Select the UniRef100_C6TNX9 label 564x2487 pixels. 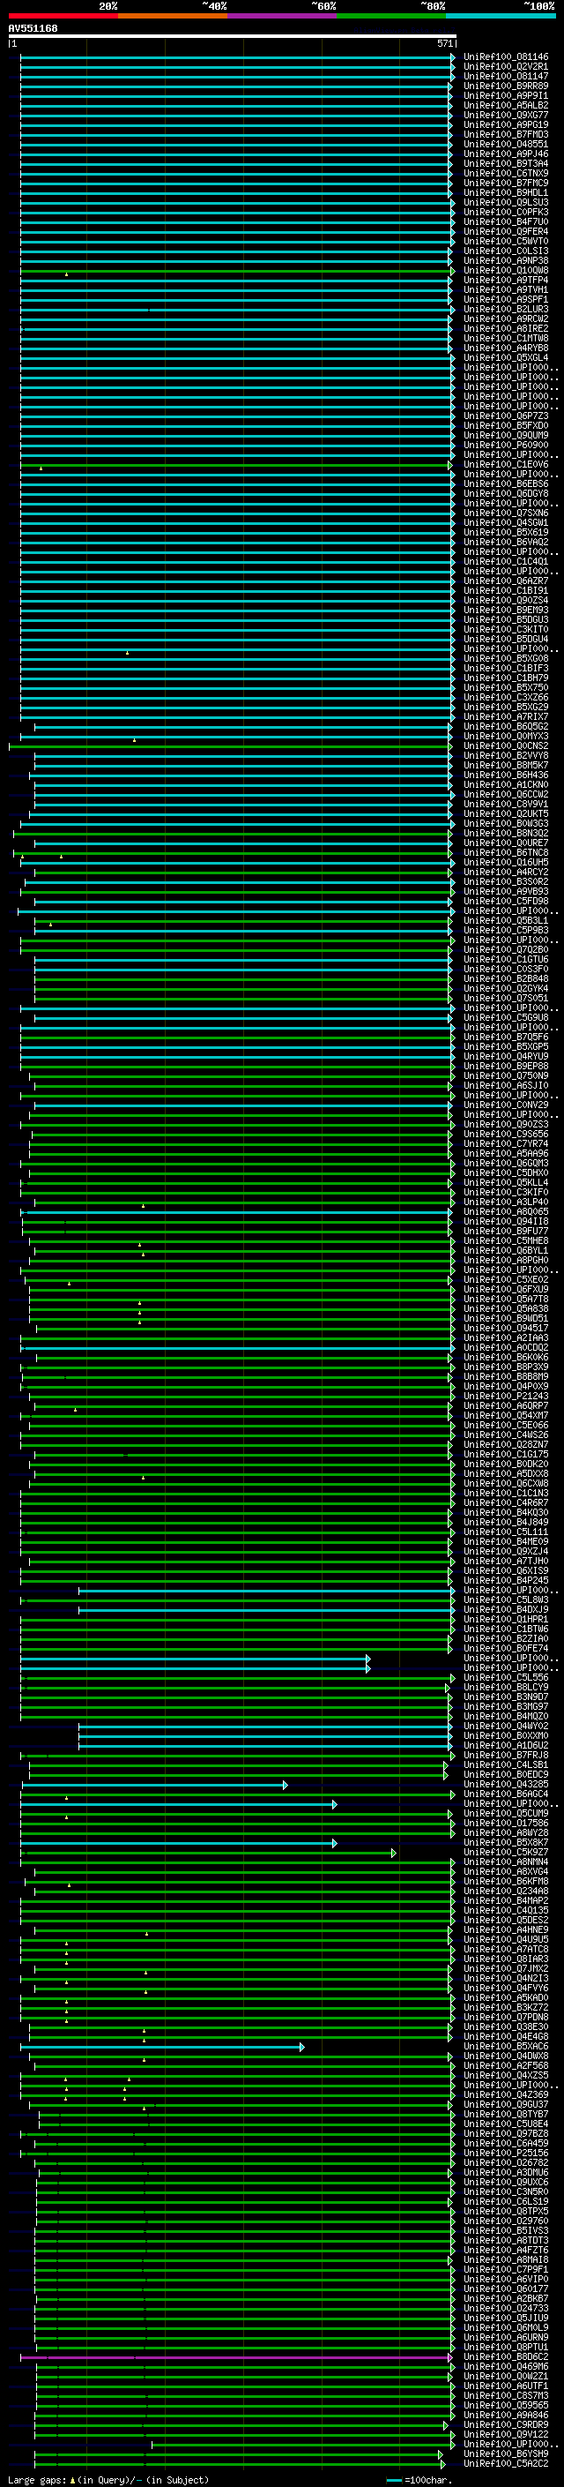click(506, 173)
